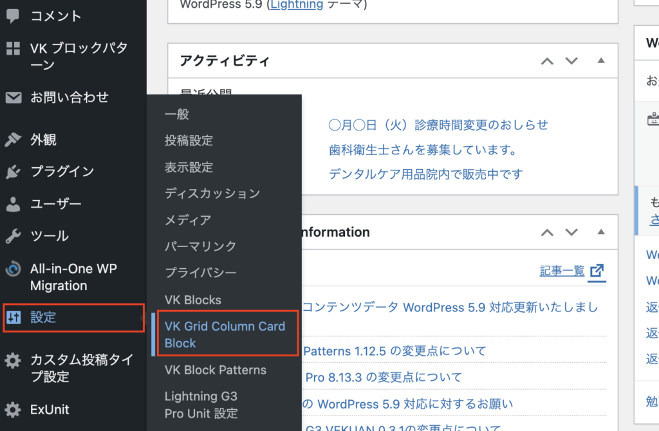Click the VK ブロックパターン grid icon
The height and width of the screenshot is (431, 659).
coord(13,48)
